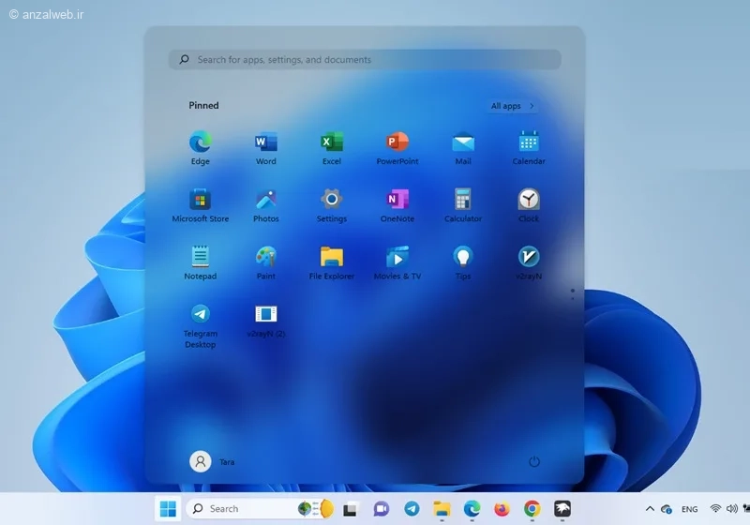This screenshot has height=525, width=750.
Task: Open the cloud sync tray icon
Action: click(667, 509)
